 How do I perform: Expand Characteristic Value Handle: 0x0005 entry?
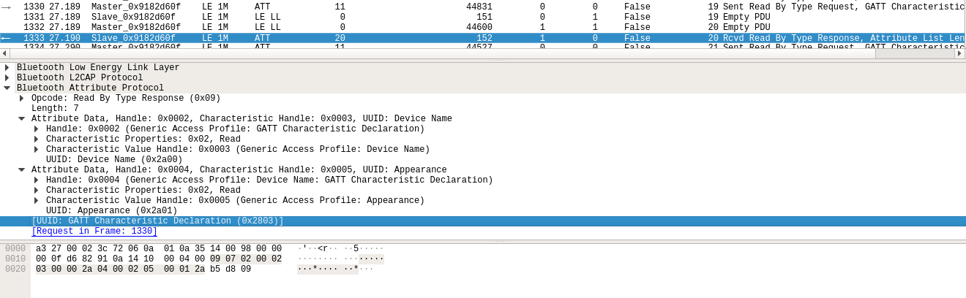37,201
